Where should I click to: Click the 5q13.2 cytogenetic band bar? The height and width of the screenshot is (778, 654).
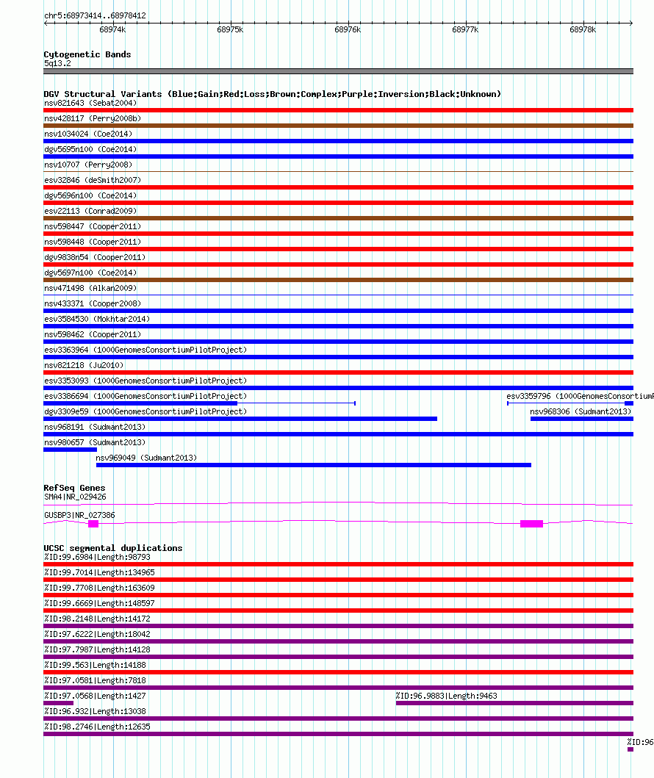click(x=339, y=71)
